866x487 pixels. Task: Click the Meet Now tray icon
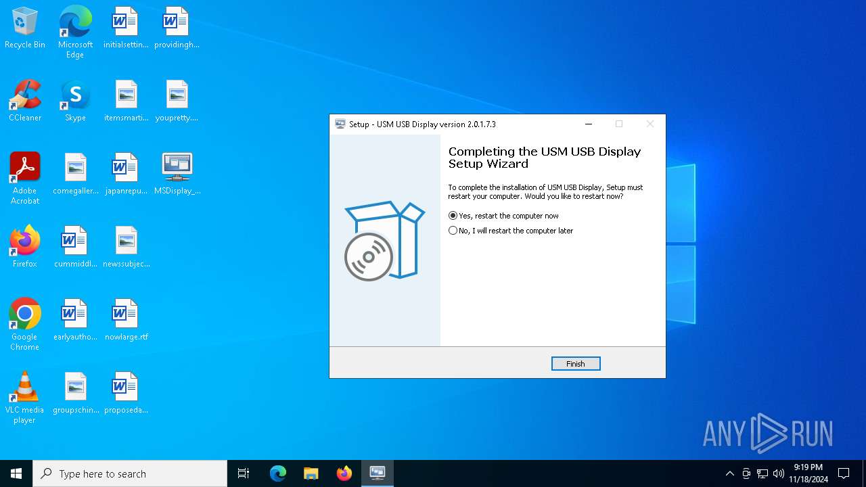(x=746, y=473)
